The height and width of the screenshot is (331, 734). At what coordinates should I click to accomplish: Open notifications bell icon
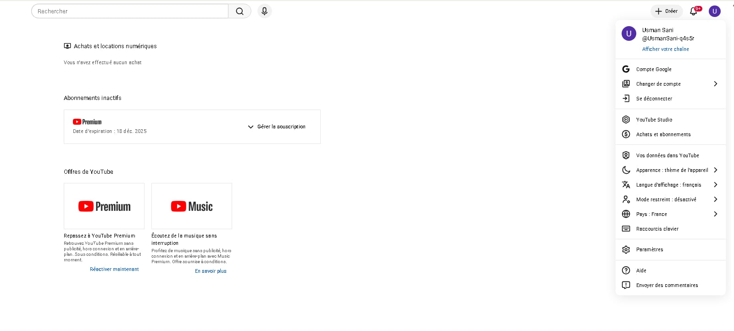point(694,11)
